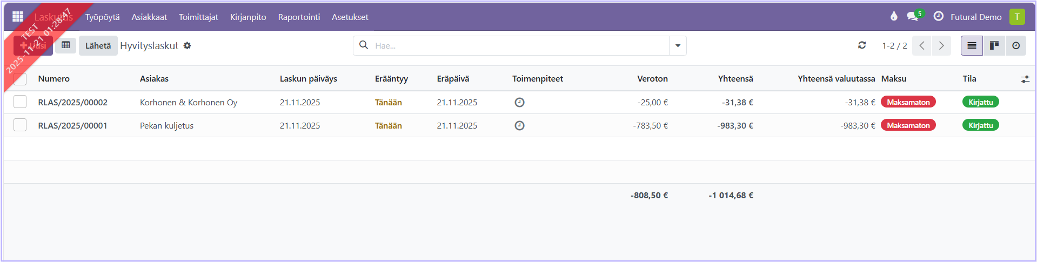Click the refresh list icon
The image size is (1037, 262).
862,45
